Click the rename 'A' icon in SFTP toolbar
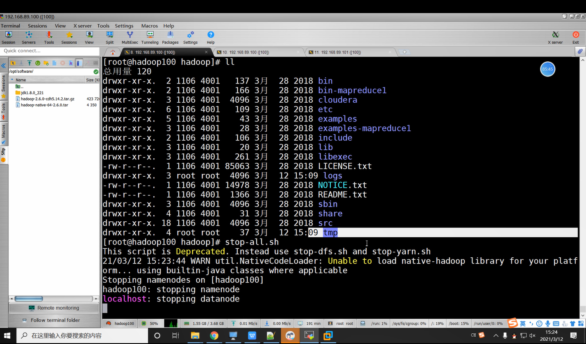Image resolution: width=586 pixels, height=344 pixels. click(71, 63)
